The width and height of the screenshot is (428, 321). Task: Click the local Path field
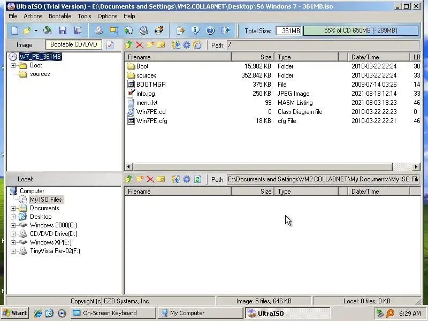click(323, 179)
